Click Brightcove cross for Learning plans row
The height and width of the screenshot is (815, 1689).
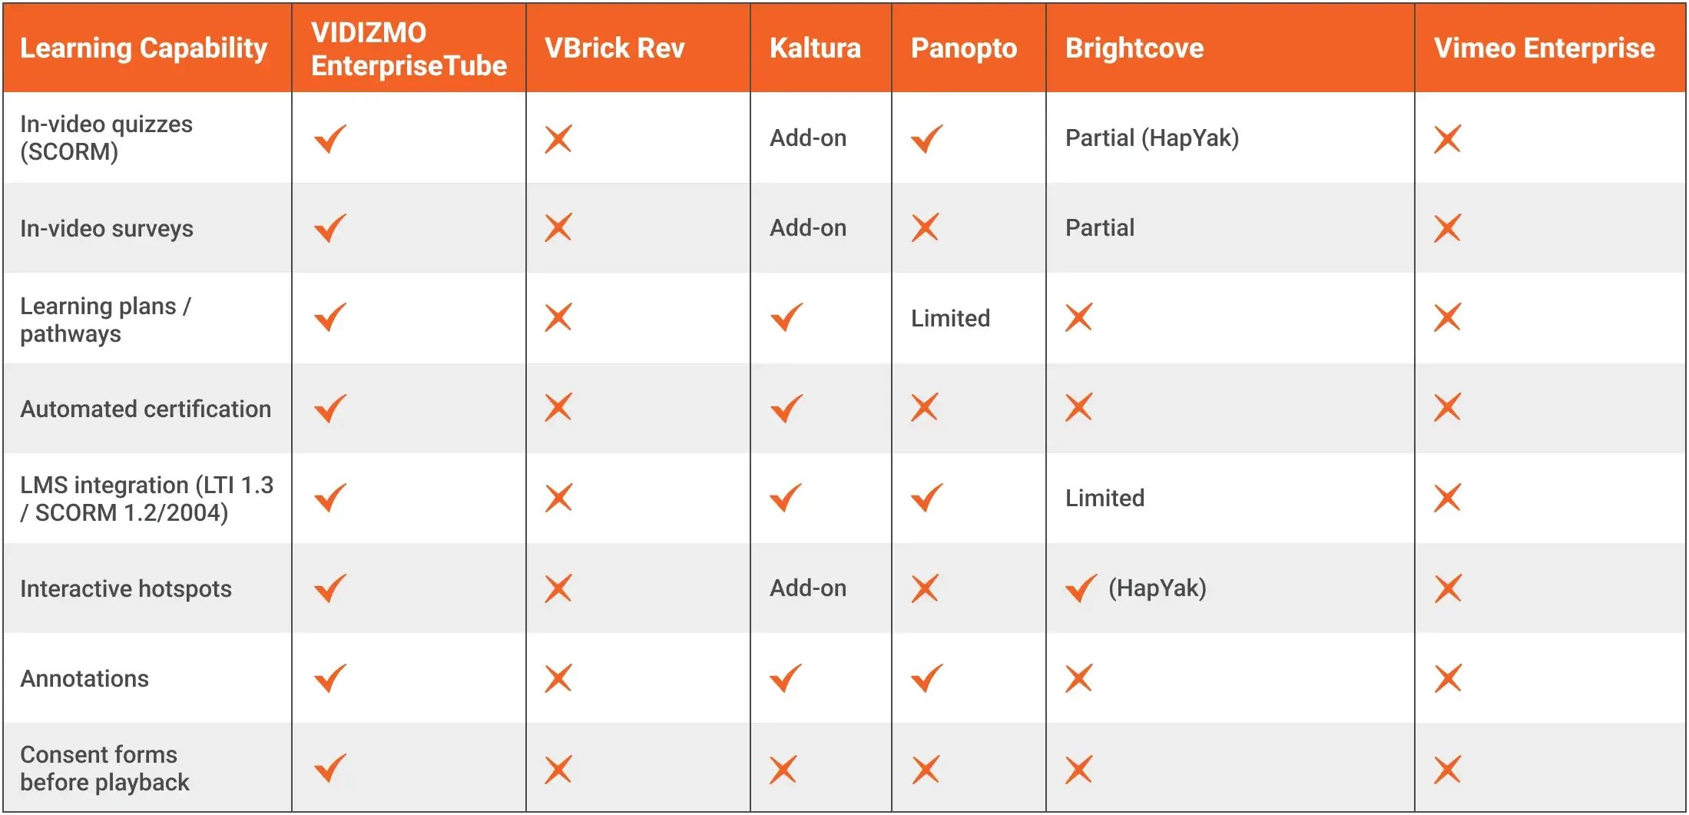tap(1079, 317)
